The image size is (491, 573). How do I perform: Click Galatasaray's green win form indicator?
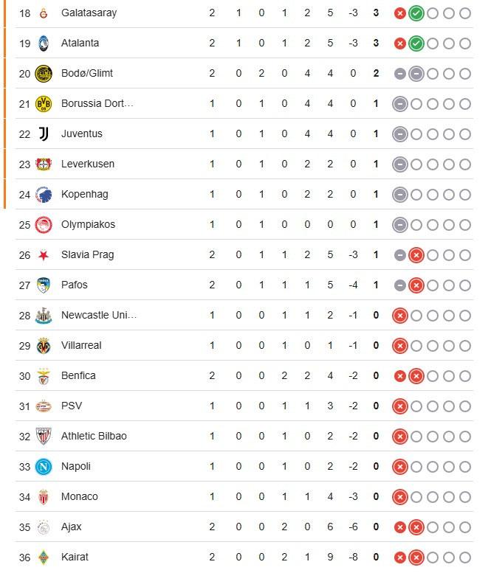click(416, 13)
